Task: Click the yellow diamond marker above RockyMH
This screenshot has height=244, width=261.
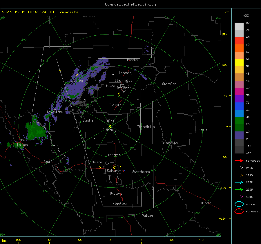Action: (77, 76)
